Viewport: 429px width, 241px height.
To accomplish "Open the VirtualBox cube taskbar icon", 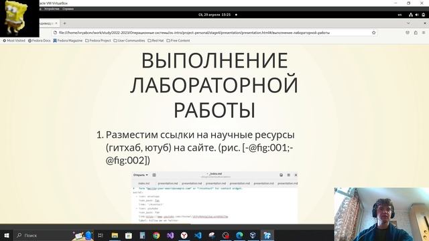I will (253, 235).
